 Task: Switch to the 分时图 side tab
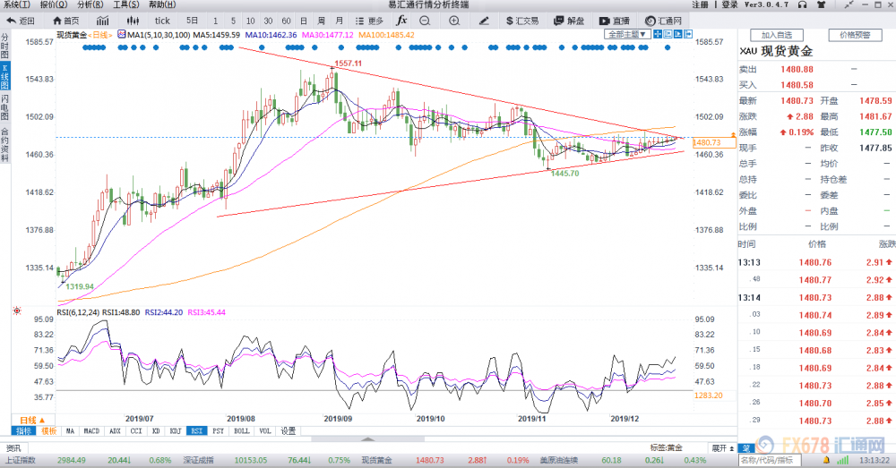[x=4, y=47]
